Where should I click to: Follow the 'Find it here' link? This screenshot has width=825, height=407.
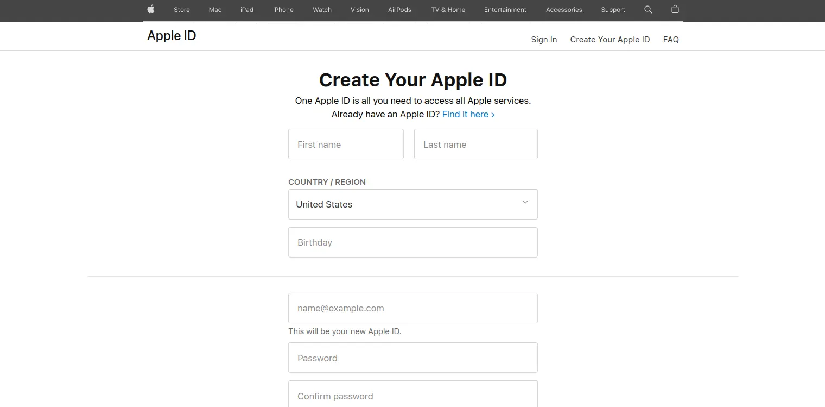click(468, 115)
